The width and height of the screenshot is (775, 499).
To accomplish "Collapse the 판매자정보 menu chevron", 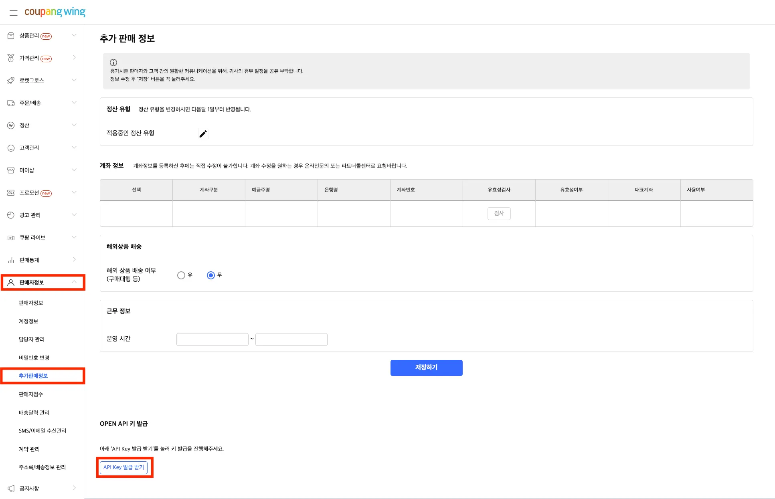I will pos(74,282).
